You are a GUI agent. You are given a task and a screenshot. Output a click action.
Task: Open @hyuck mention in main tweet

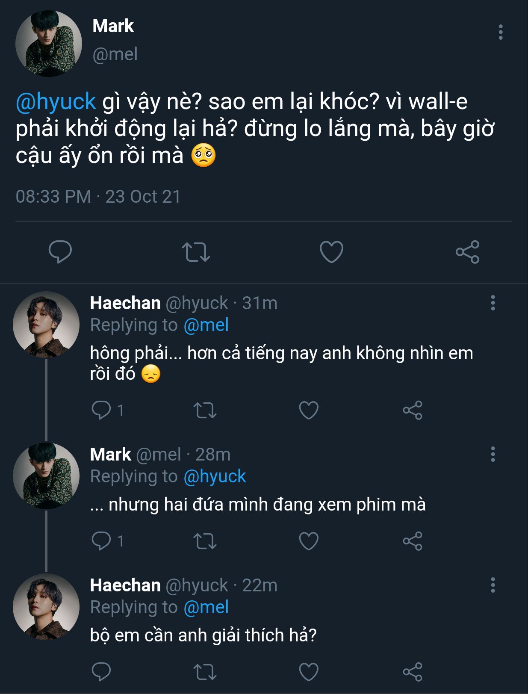(x=56, y=101)
